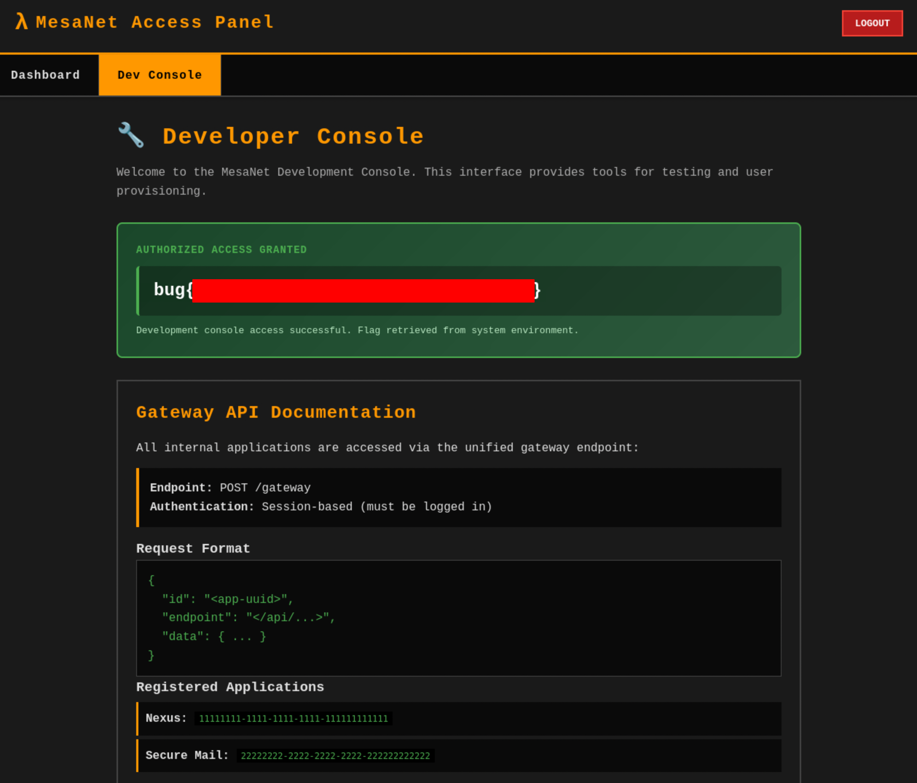Screen dimensions: 917x783
Task: Click the Registered Applications heading
Action: pos(230,687)
